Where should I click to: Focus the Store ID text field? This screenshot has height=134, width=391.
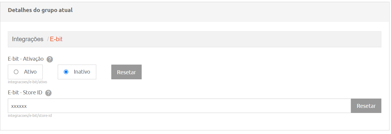(x=180, y=106)
